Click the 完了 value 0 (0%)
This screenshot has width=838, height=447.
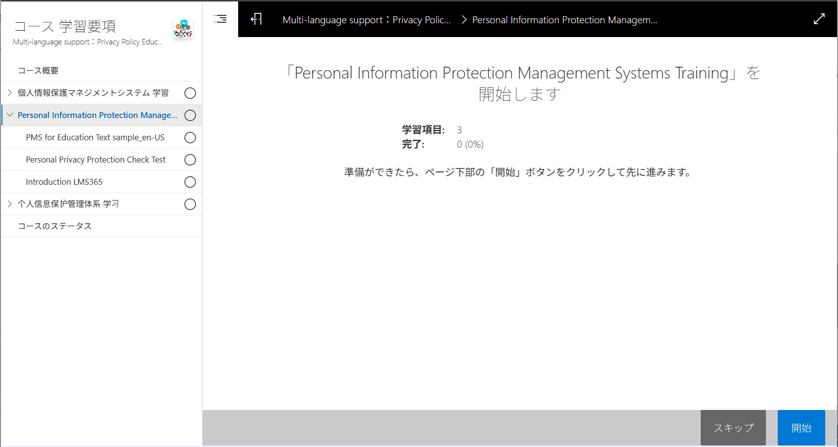click(470, 145)
